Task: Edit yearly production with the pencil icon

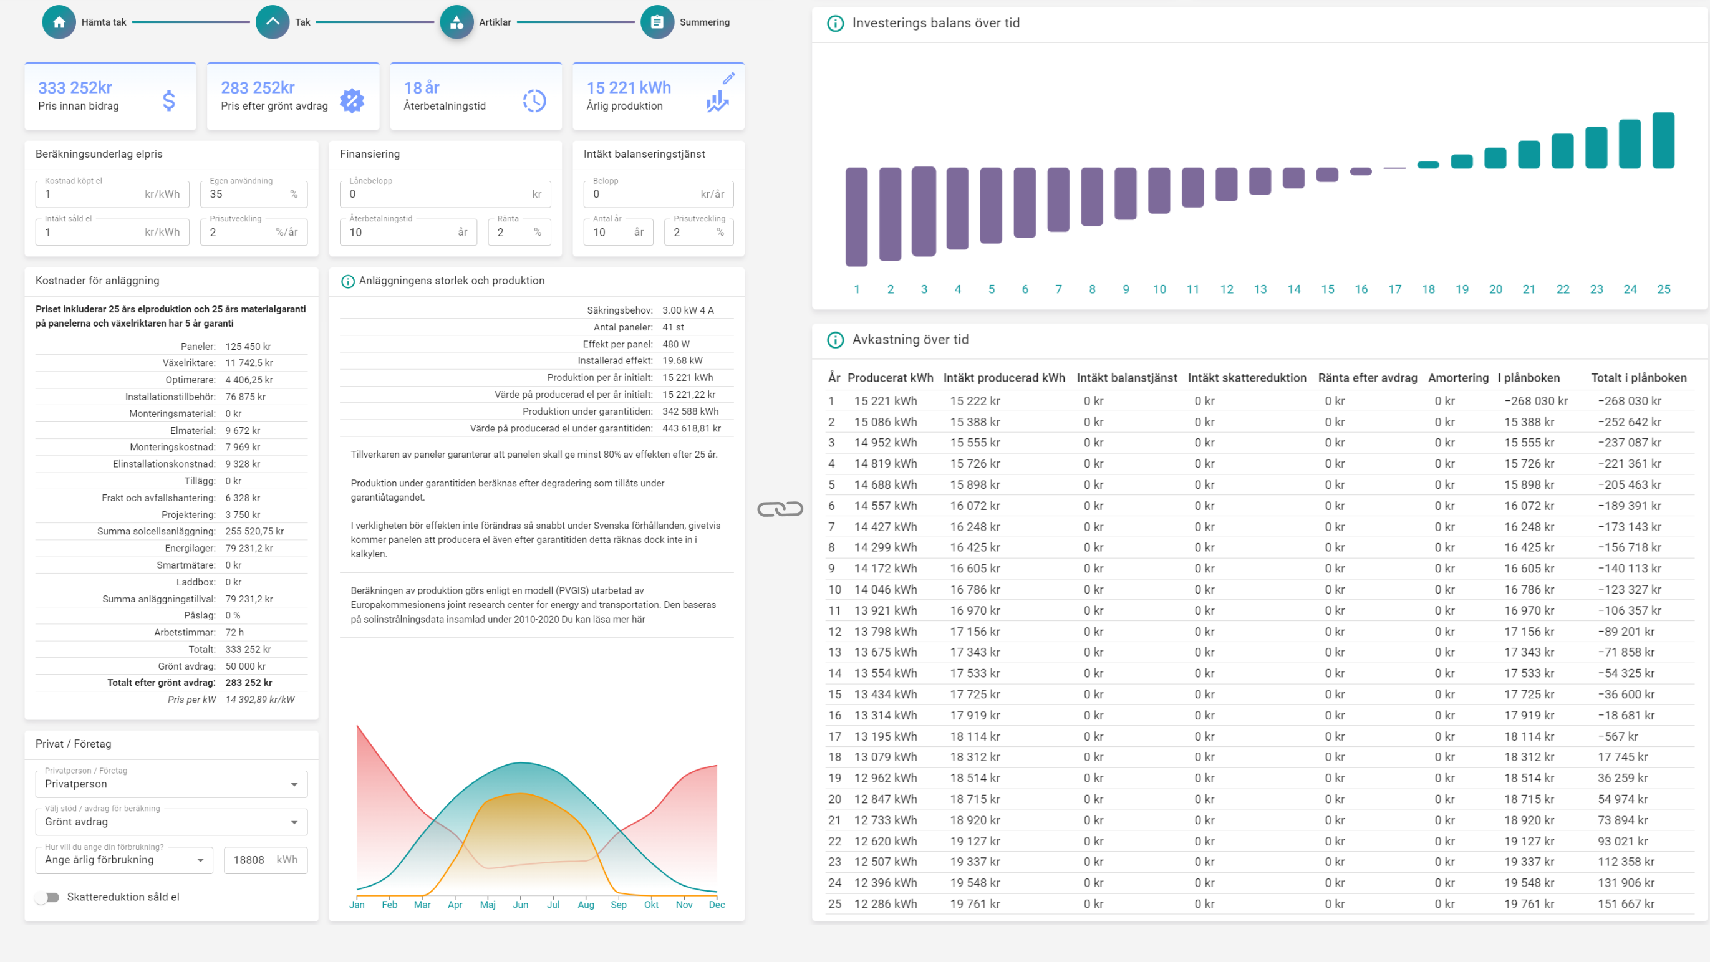Action: point(728,79)
